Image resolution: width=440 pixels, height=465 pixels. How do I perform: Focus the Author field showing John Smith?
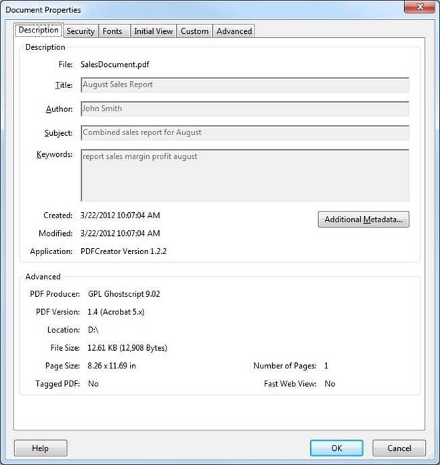point(244,109)
